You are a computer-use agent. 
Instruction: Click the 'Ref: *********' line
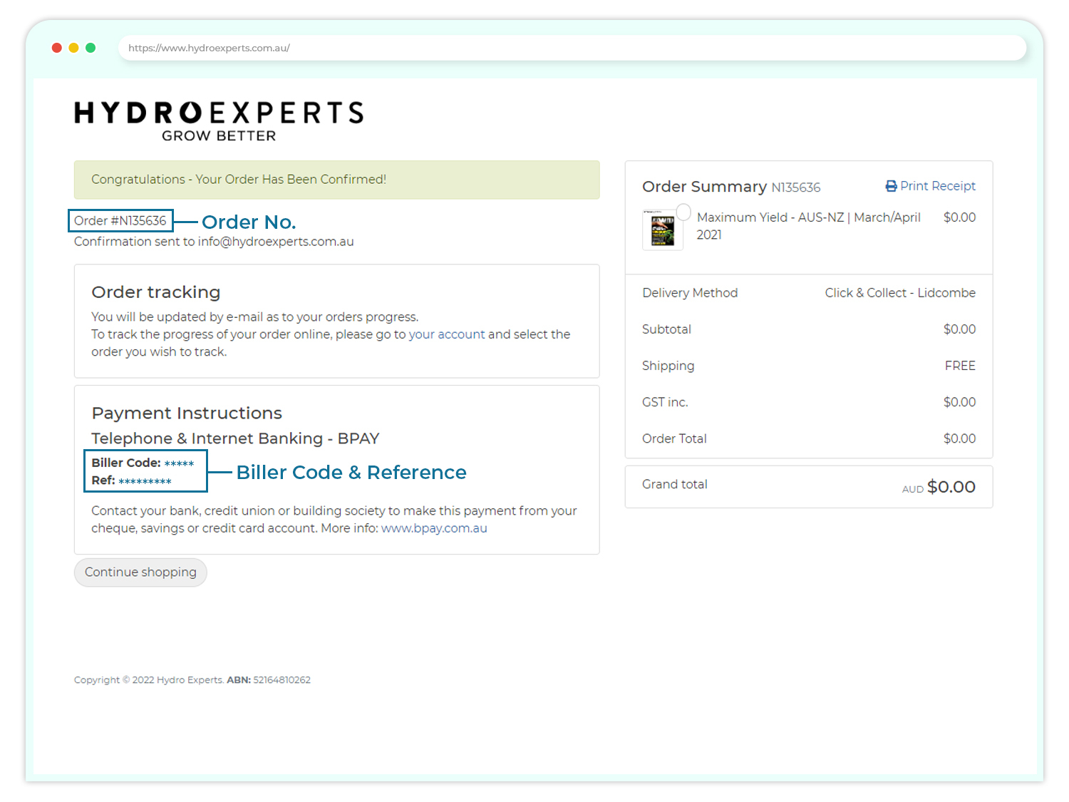(131, 480)
